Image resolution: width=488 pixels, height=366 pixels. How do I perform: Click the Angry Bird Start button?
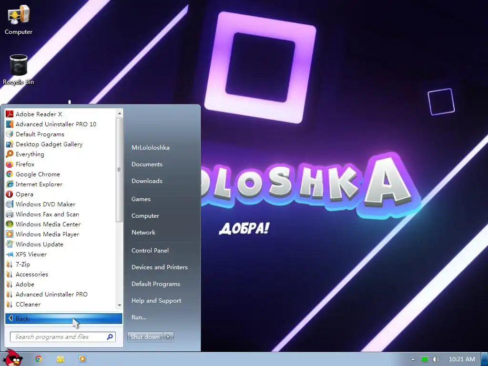(13, 358)
